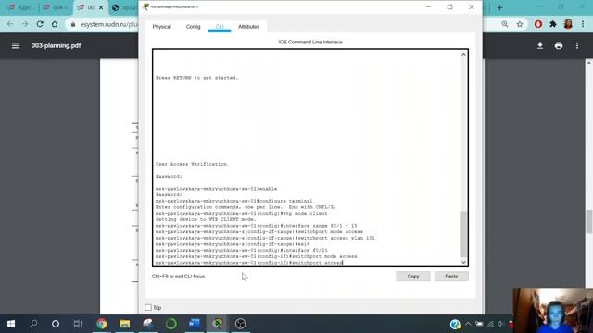Open the green circular app on taskbar
593x333 pixels.
click(170, 324)
